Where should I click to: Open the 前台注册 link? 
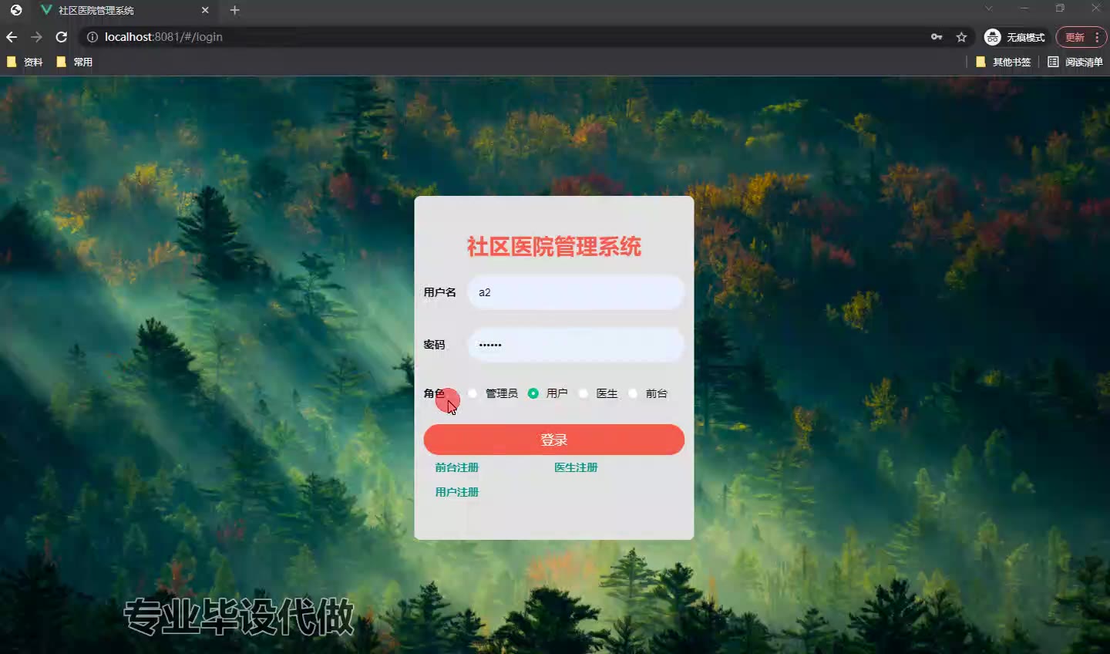tap(456, 467)
